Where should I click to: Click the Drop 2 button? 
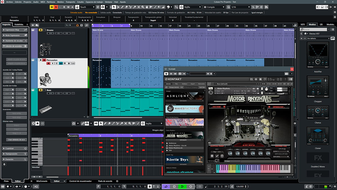tap(16, 125)
